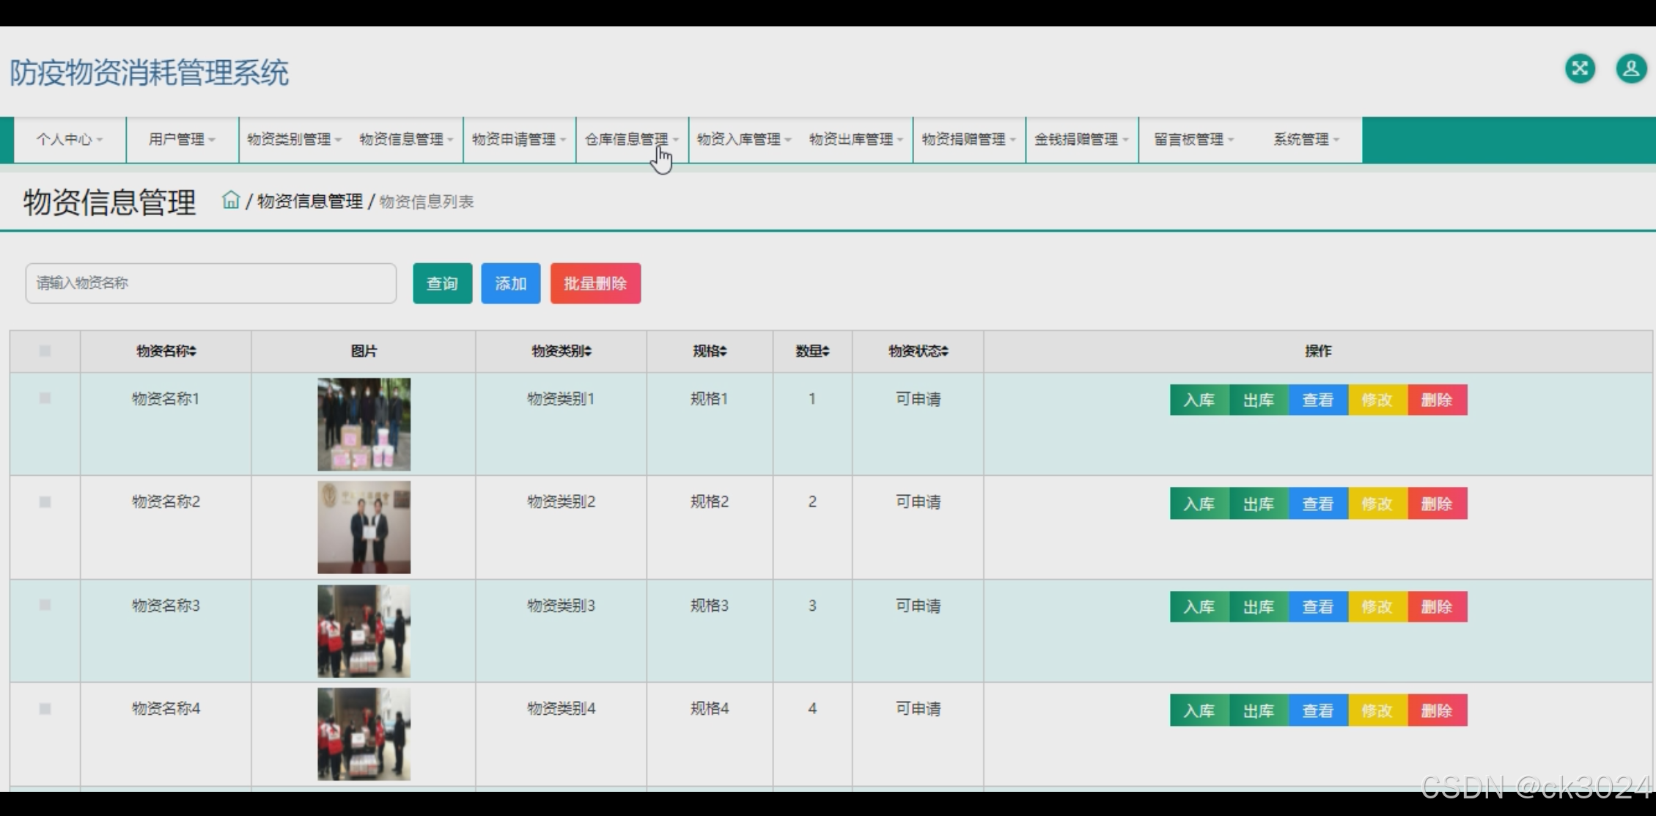Open the user avatar icon

1630,68
